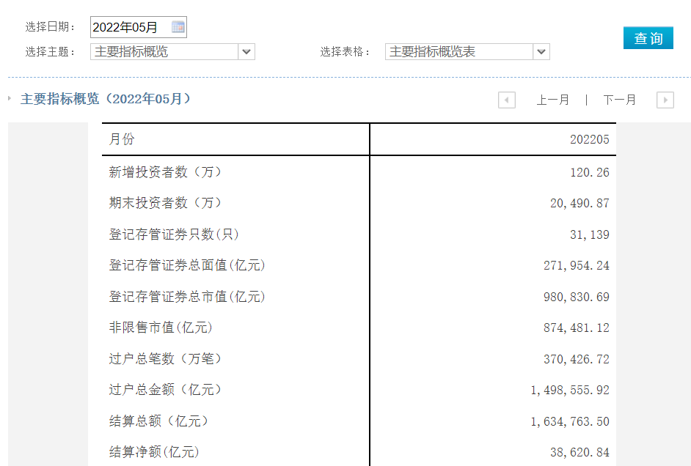Click the left arrow icon beside 上一月
This screenshot has width=691, height=466.
coord(506,100)
